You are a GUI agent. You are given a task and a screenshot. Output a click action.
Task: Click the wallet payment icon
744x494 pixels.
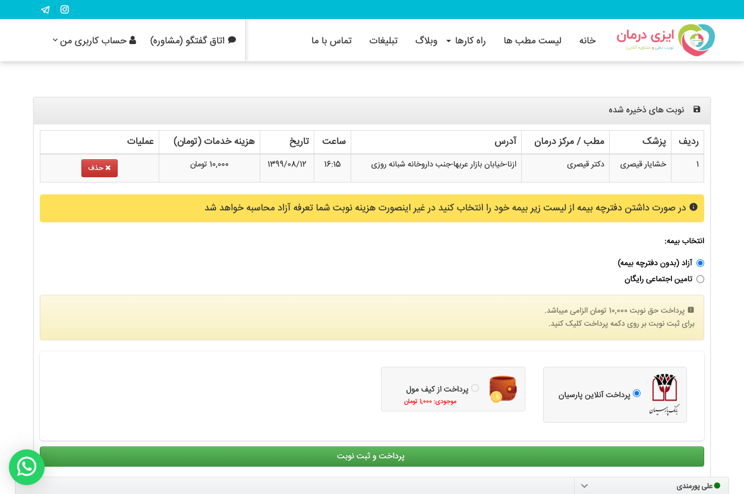pyautogui.click(x=503, y=389)
